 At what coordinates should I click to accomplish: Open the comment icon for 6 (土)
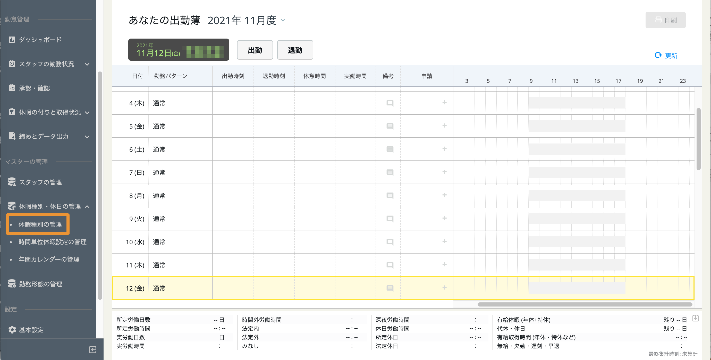[x=390, y=149]
